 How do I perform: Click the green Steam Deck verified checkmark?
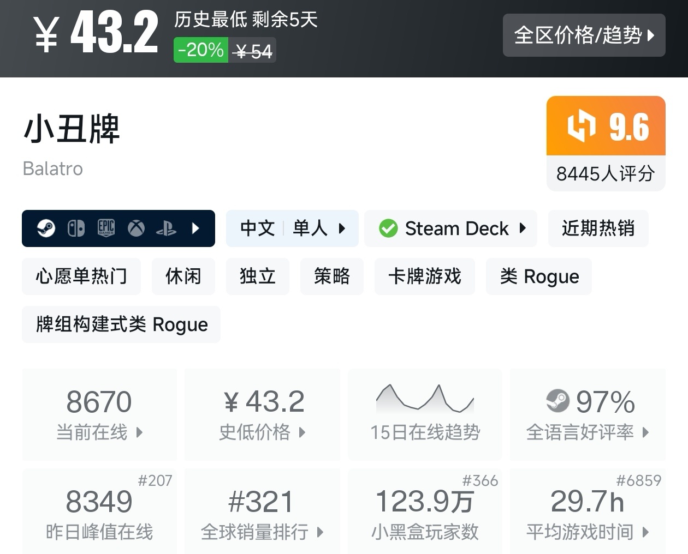point(388,228)
